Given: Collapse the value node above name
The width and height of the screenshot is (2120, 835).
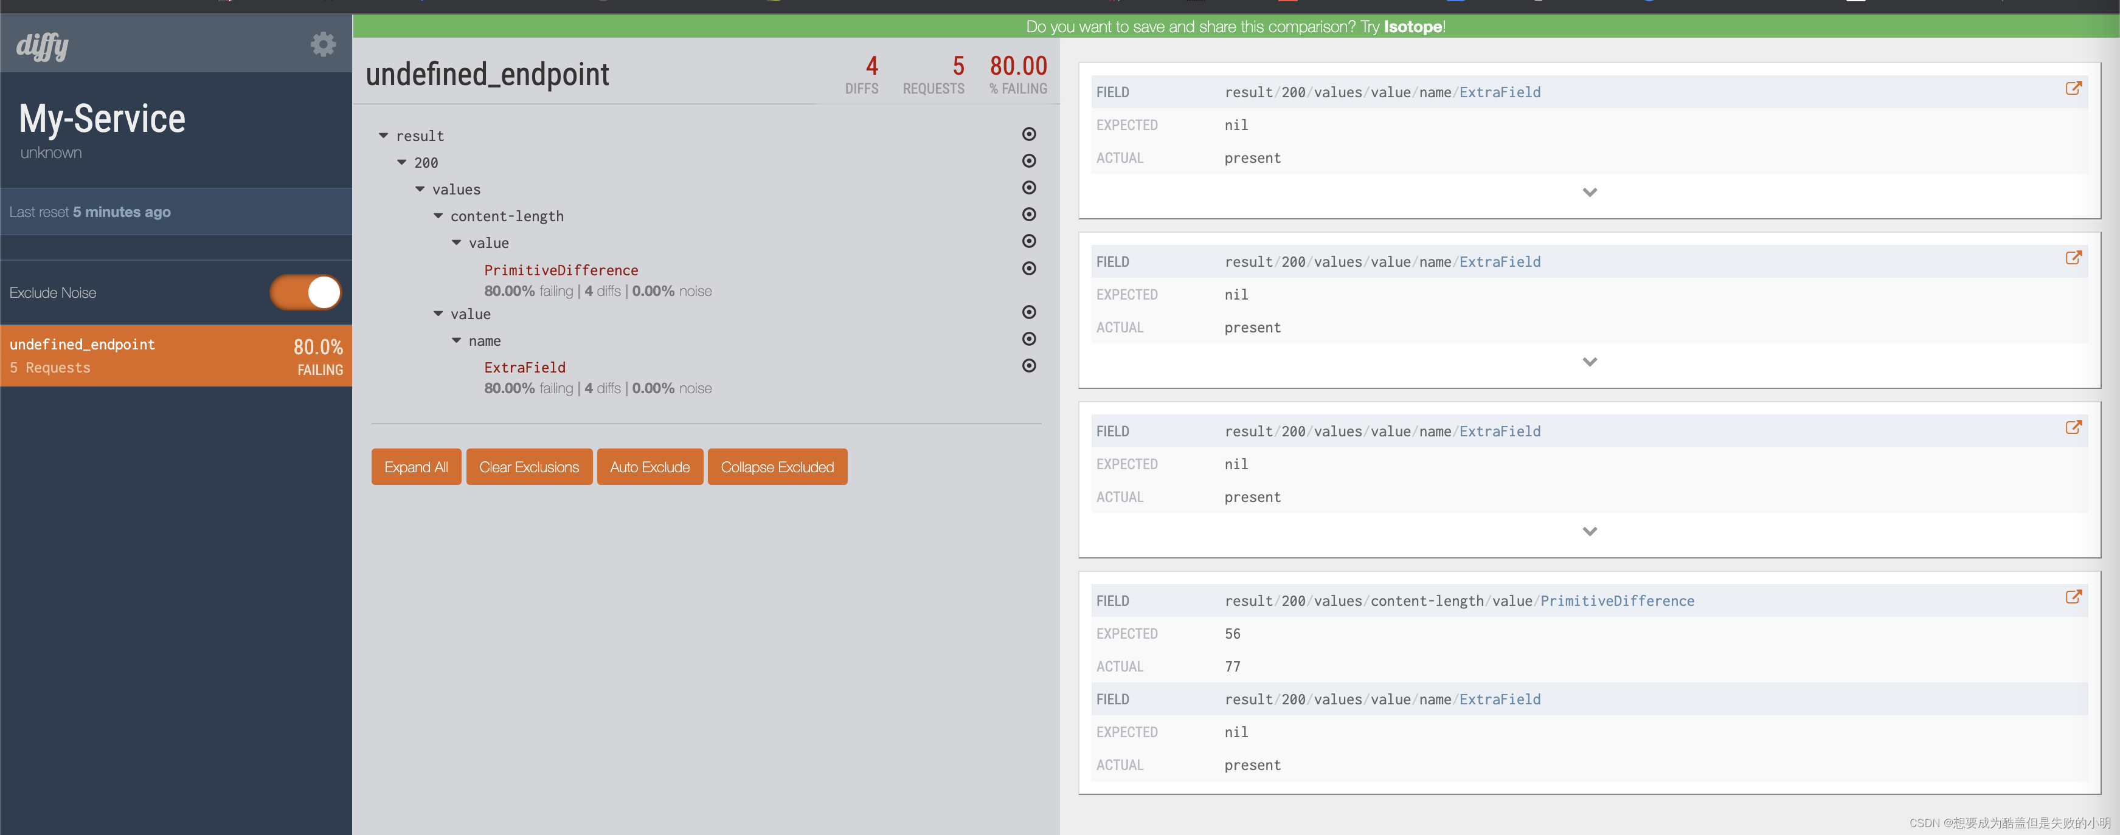Looking at the screenshot, I should [x=438, y=314].
